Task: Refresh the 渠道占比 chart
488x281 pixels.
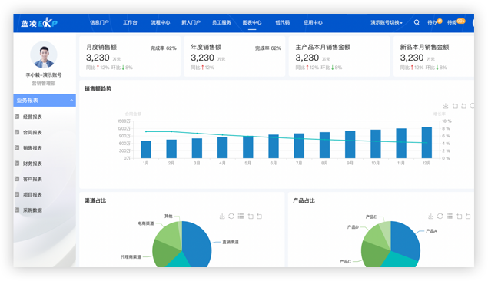Action: (x=231, y=216)
